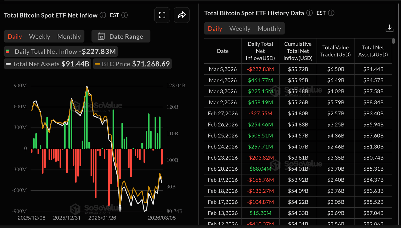This screenshot has width=401, height=228.
Task: Click the share arrow icon
Action: click(x=181, y=15)
